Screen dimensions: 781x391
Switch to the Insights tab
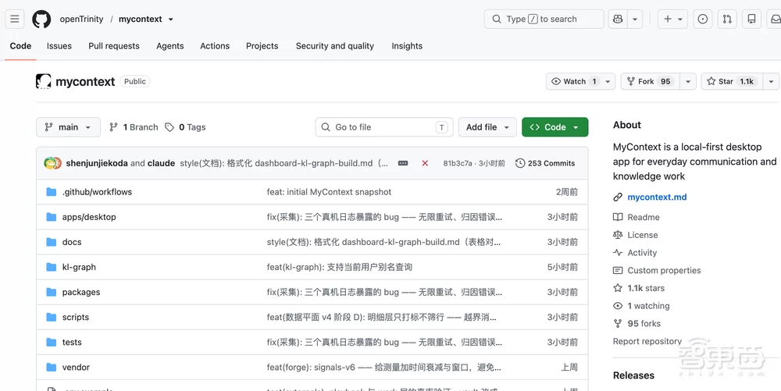coord(407,46)
